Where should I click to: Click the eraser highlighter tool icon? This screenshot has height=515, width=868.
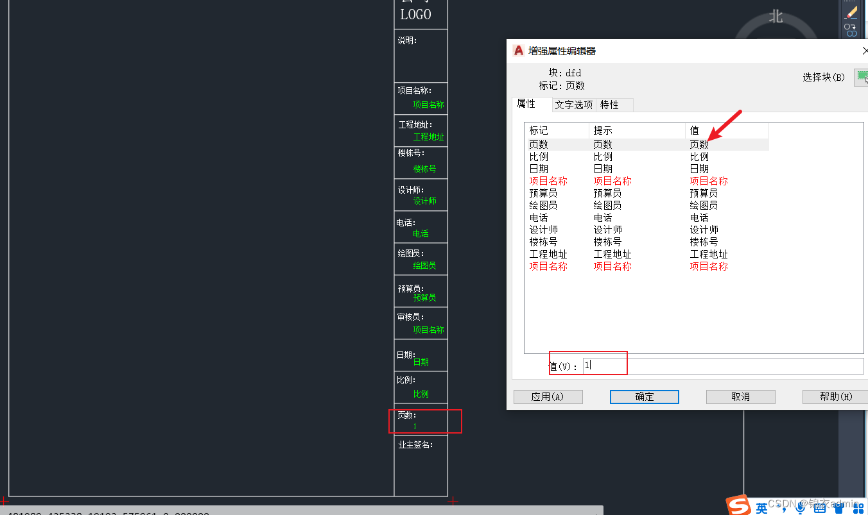[852, 12]
